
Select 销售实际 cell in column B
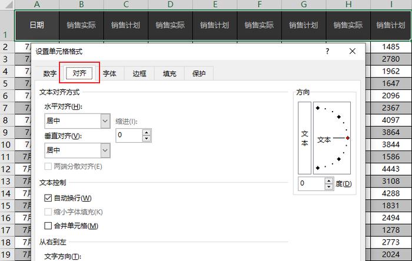[x=81, y=25]
